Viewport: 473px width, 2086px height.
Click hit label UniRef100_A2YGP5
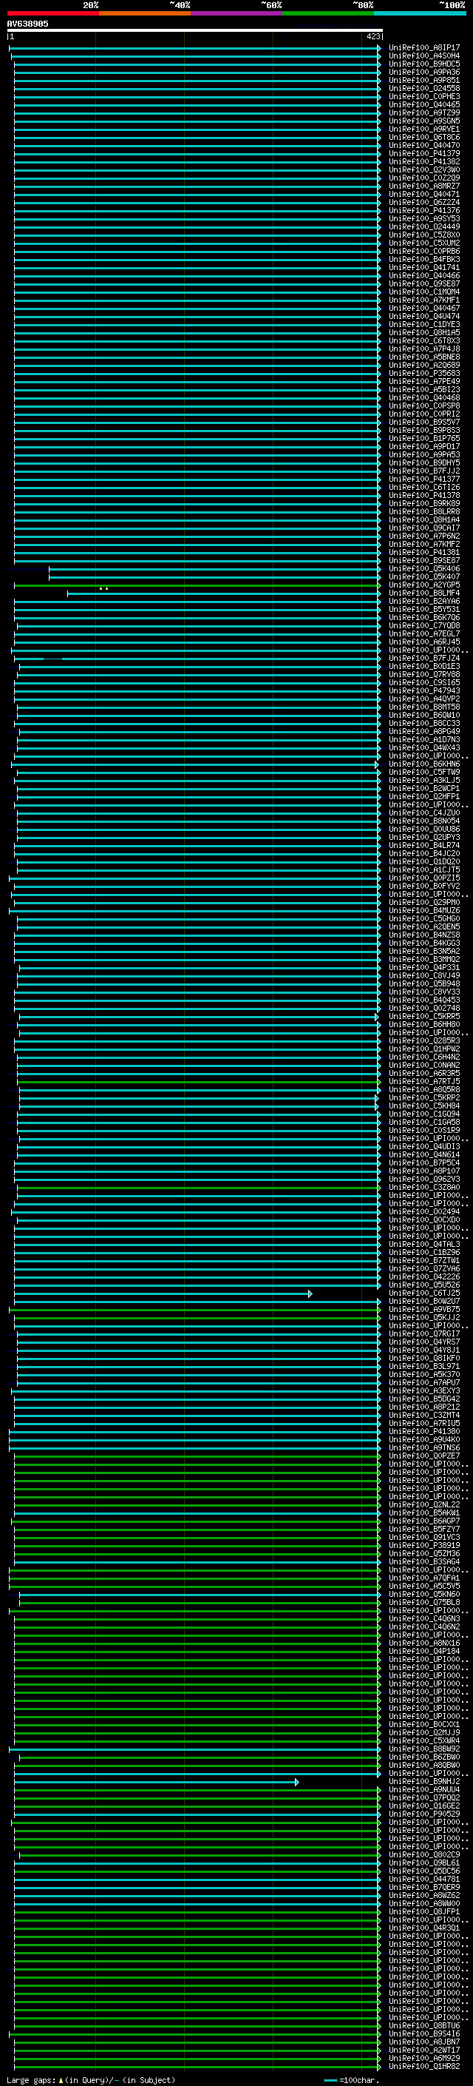pos(423,585)
